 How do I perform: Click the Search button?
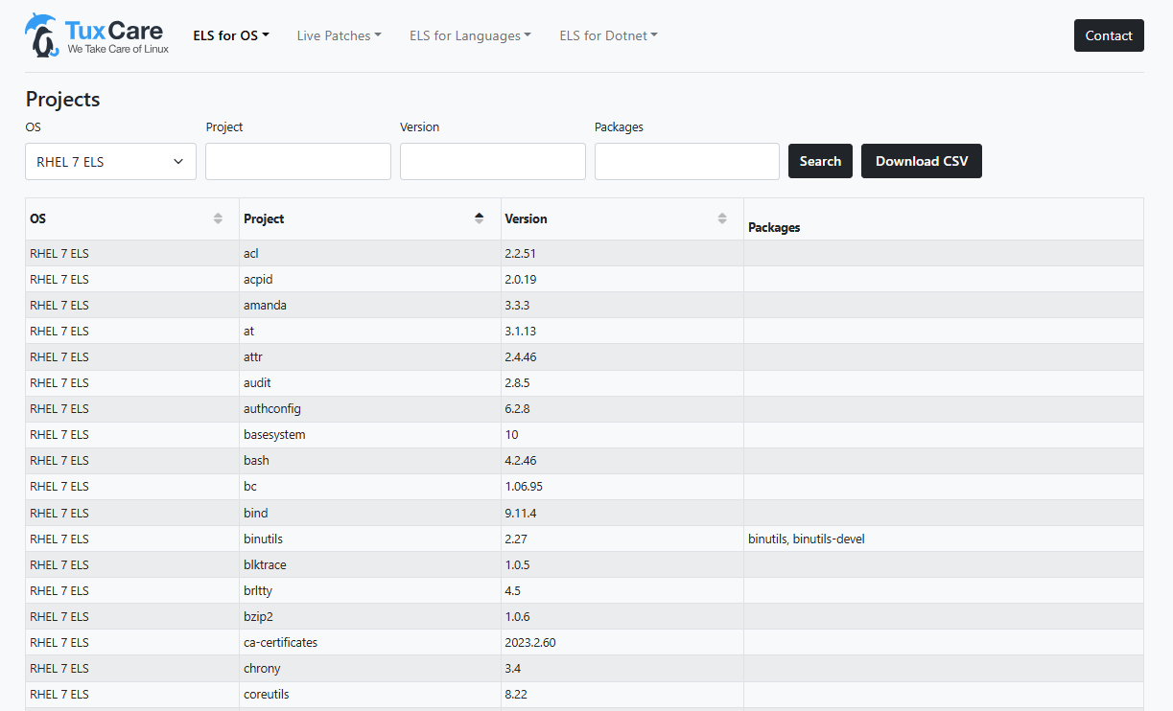(x=820, y=161)
